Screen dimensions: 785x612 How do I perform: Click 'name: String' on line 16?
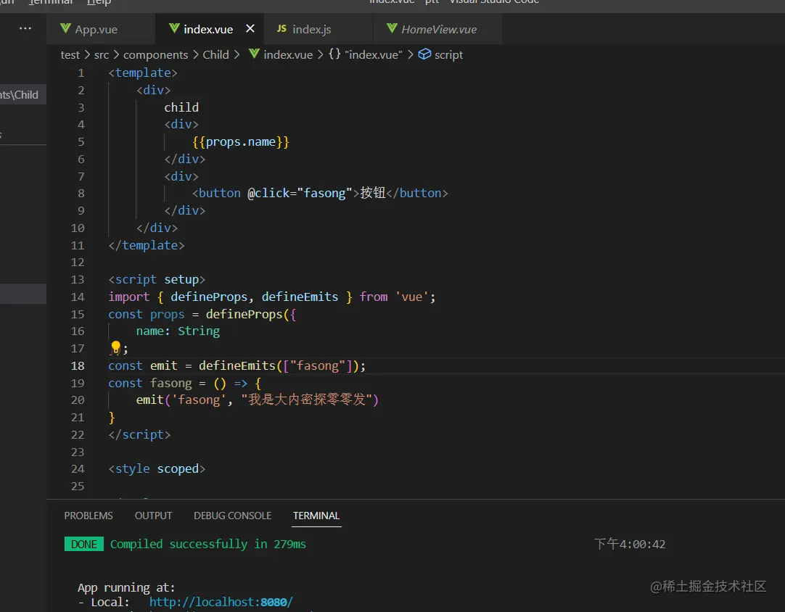(178, 331)
